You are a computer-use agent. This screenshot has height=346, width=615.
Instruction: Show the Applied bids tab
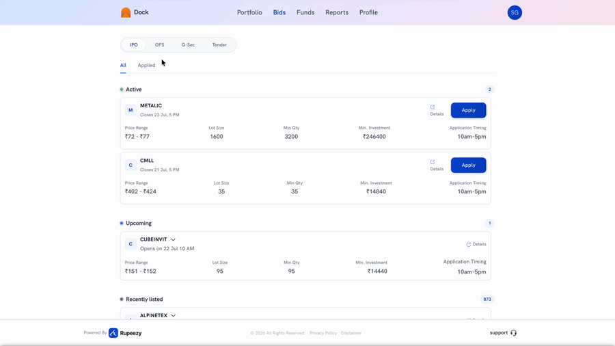tap(146, 66)
